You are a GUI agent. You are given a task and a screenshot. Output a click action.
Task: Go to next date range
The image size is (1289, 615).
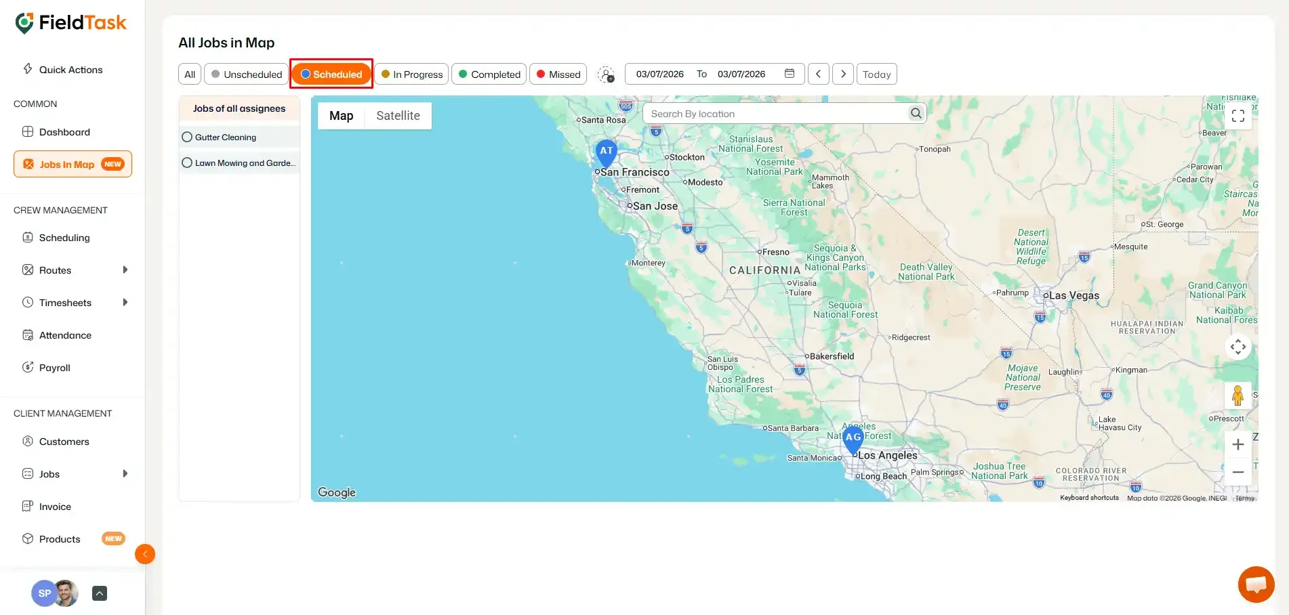[843, 74]
